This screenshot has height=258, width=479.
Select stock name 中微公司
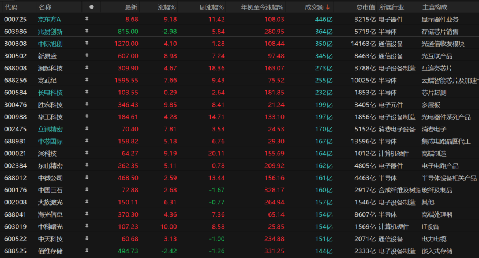(x=50, y=178)
